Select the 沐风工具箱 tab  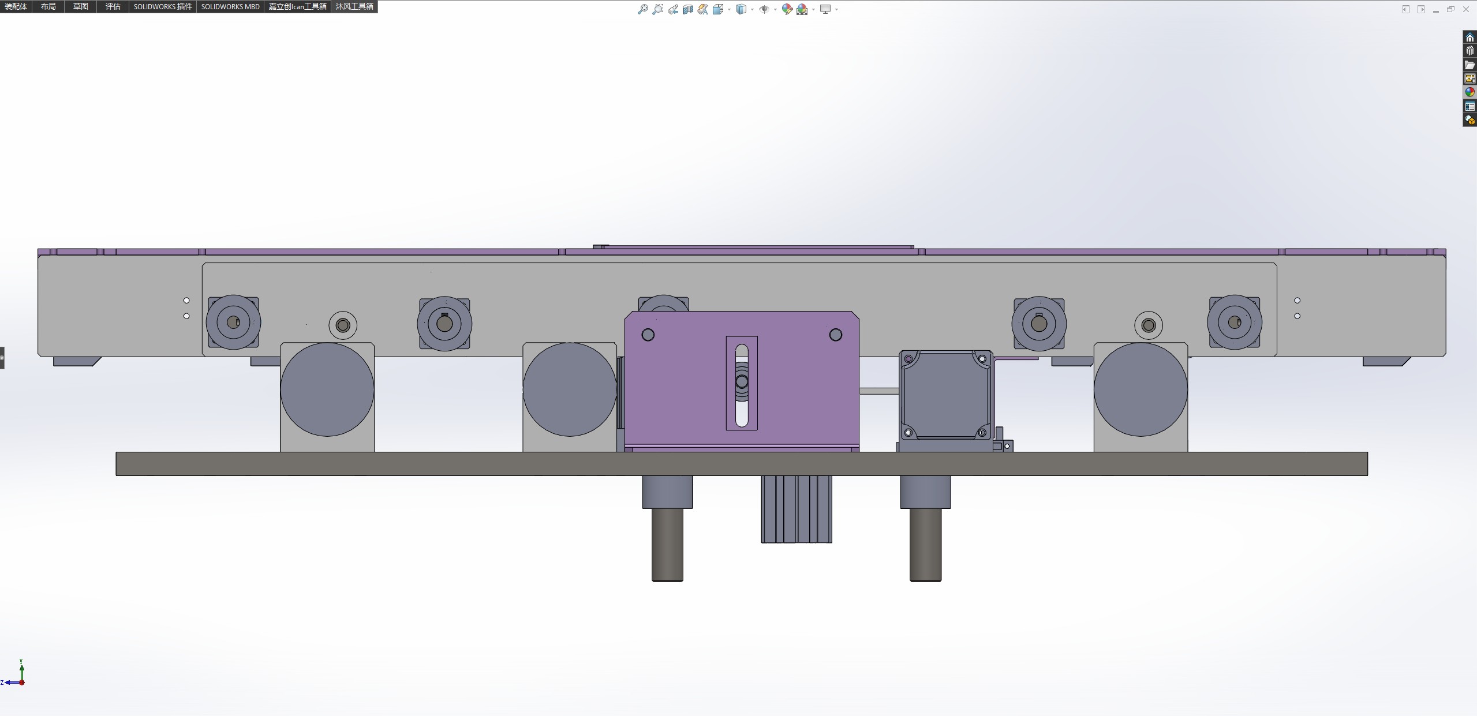click(x=355, y=6)
